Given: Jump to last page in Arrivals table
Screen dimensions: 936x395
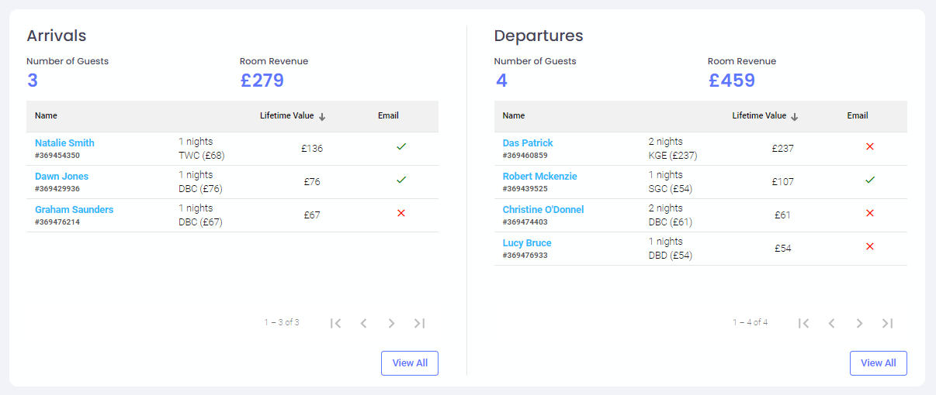Looking at the screenshot, I should 419,324.
